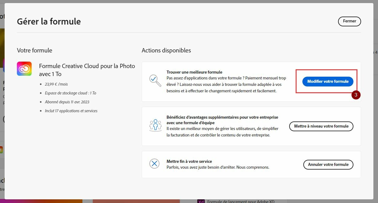Click the Votre formule section heading

pos(34,50)
